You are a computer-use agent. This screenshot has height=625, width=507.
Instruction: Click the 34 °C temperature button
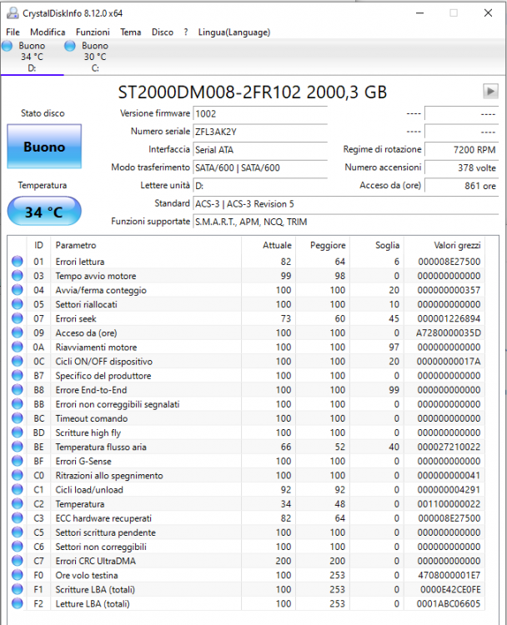(x=44, y=212)
